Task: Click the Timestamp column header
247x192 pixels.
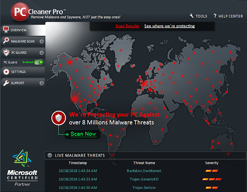Action: point(78,163)
